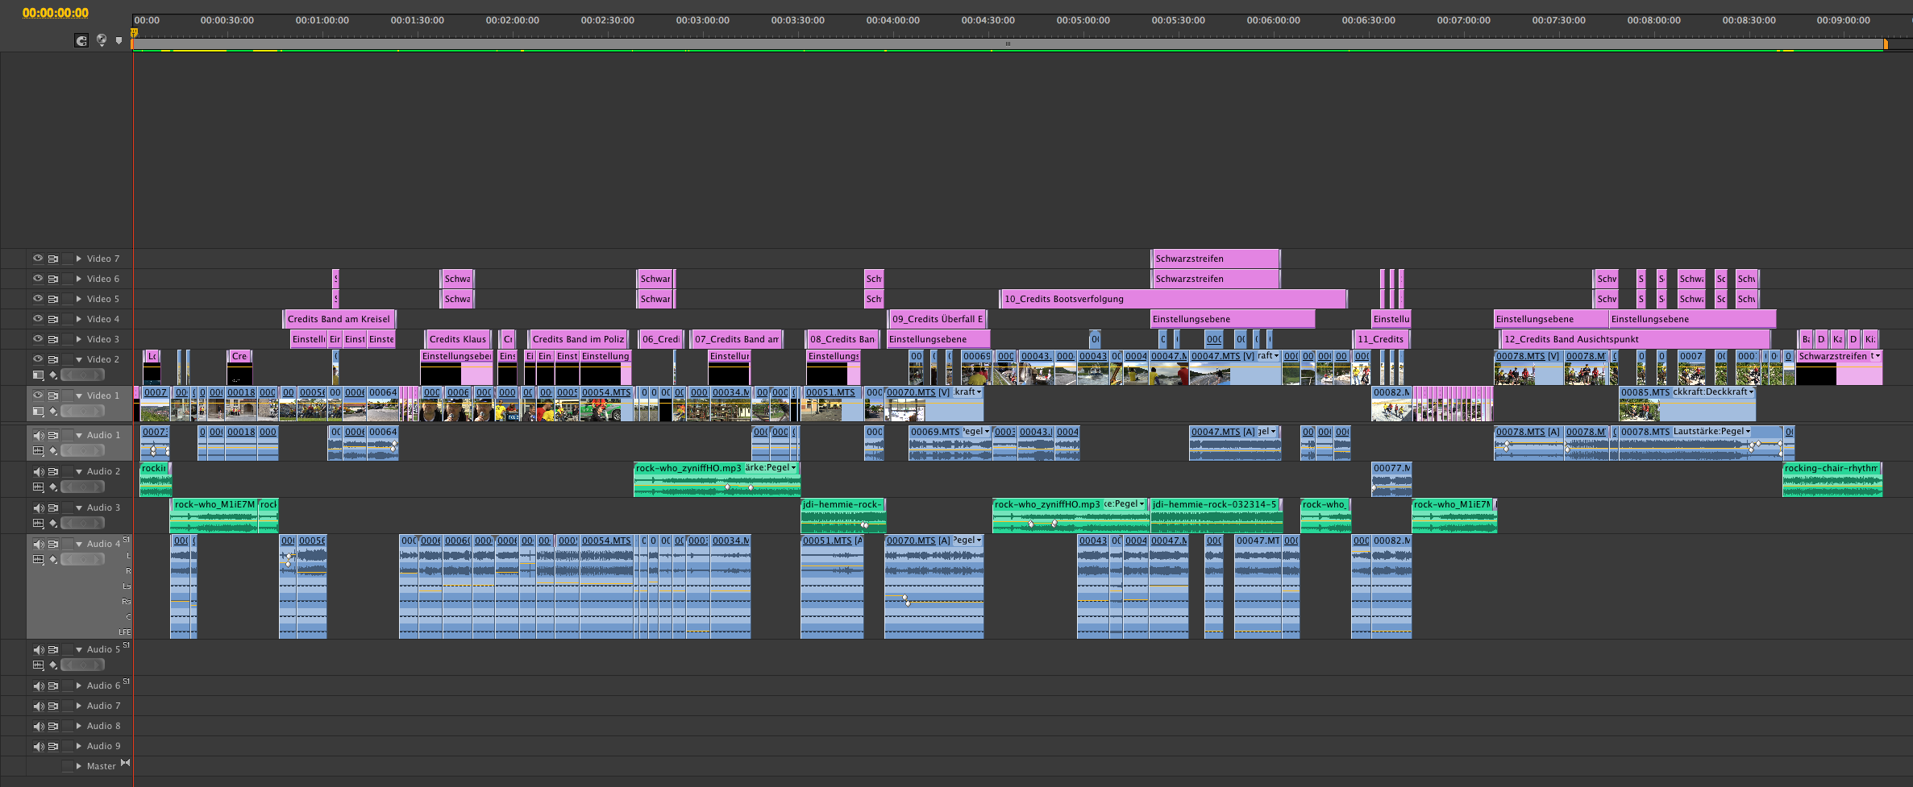1913x787 pixels.
Task: Select the Credits Band am Kreisel clip
Action: (x=339, y=319)
